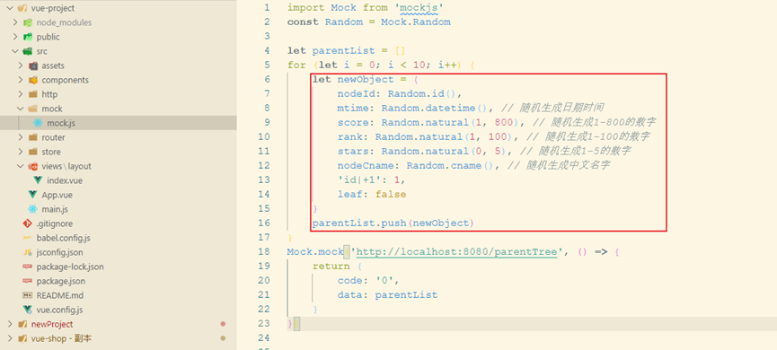
Task: Expand the http folder chevron
Action: tap(21, 94)
